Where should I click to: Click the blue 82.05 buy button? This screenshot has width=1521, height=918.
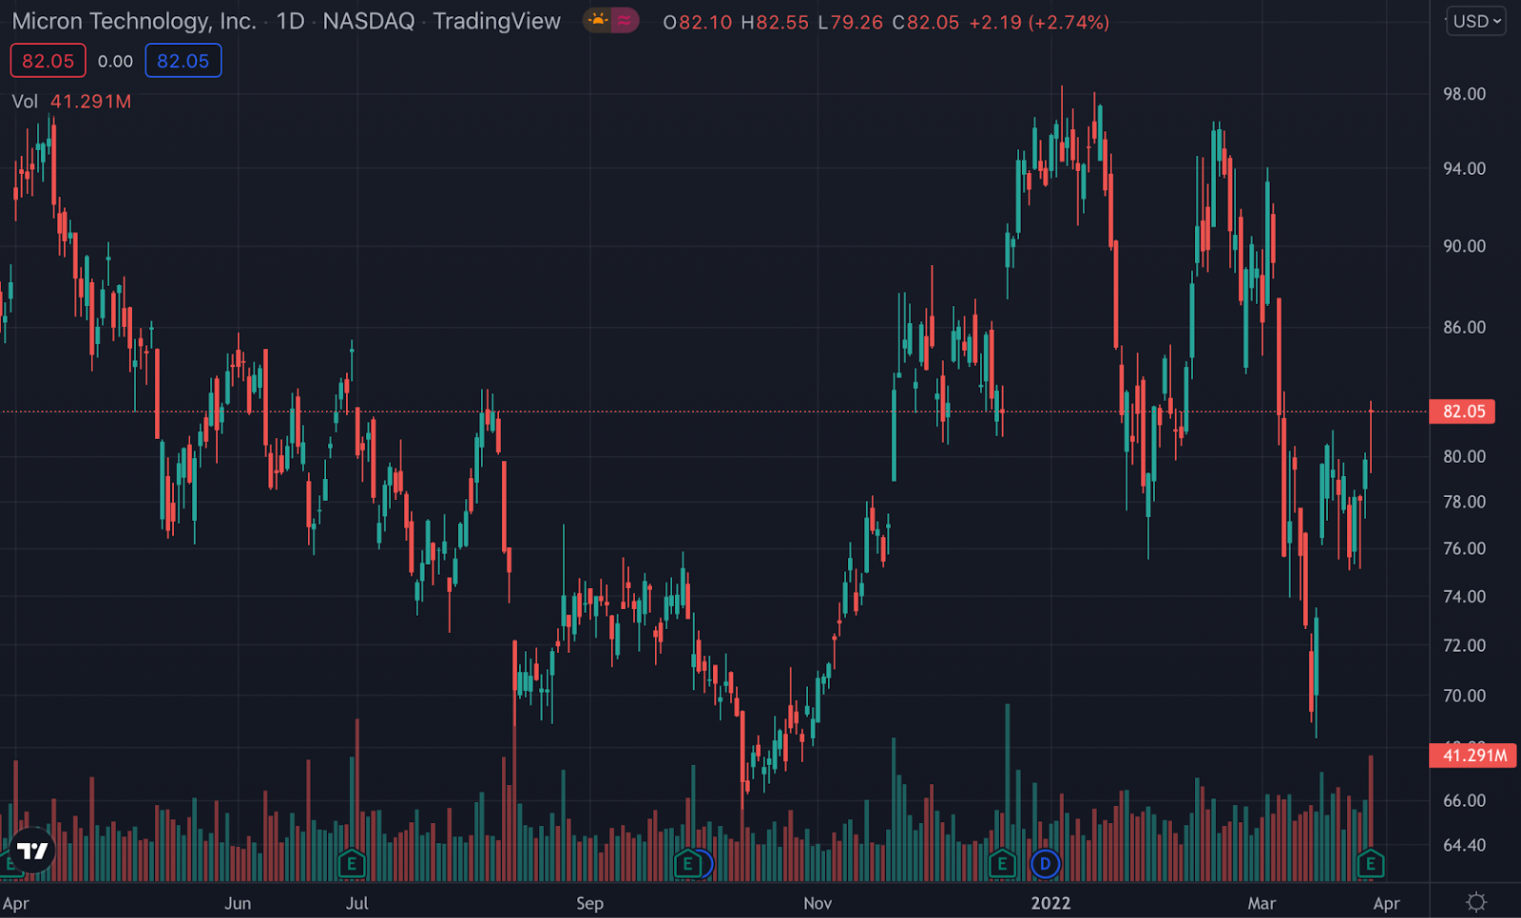coord(183,61)
